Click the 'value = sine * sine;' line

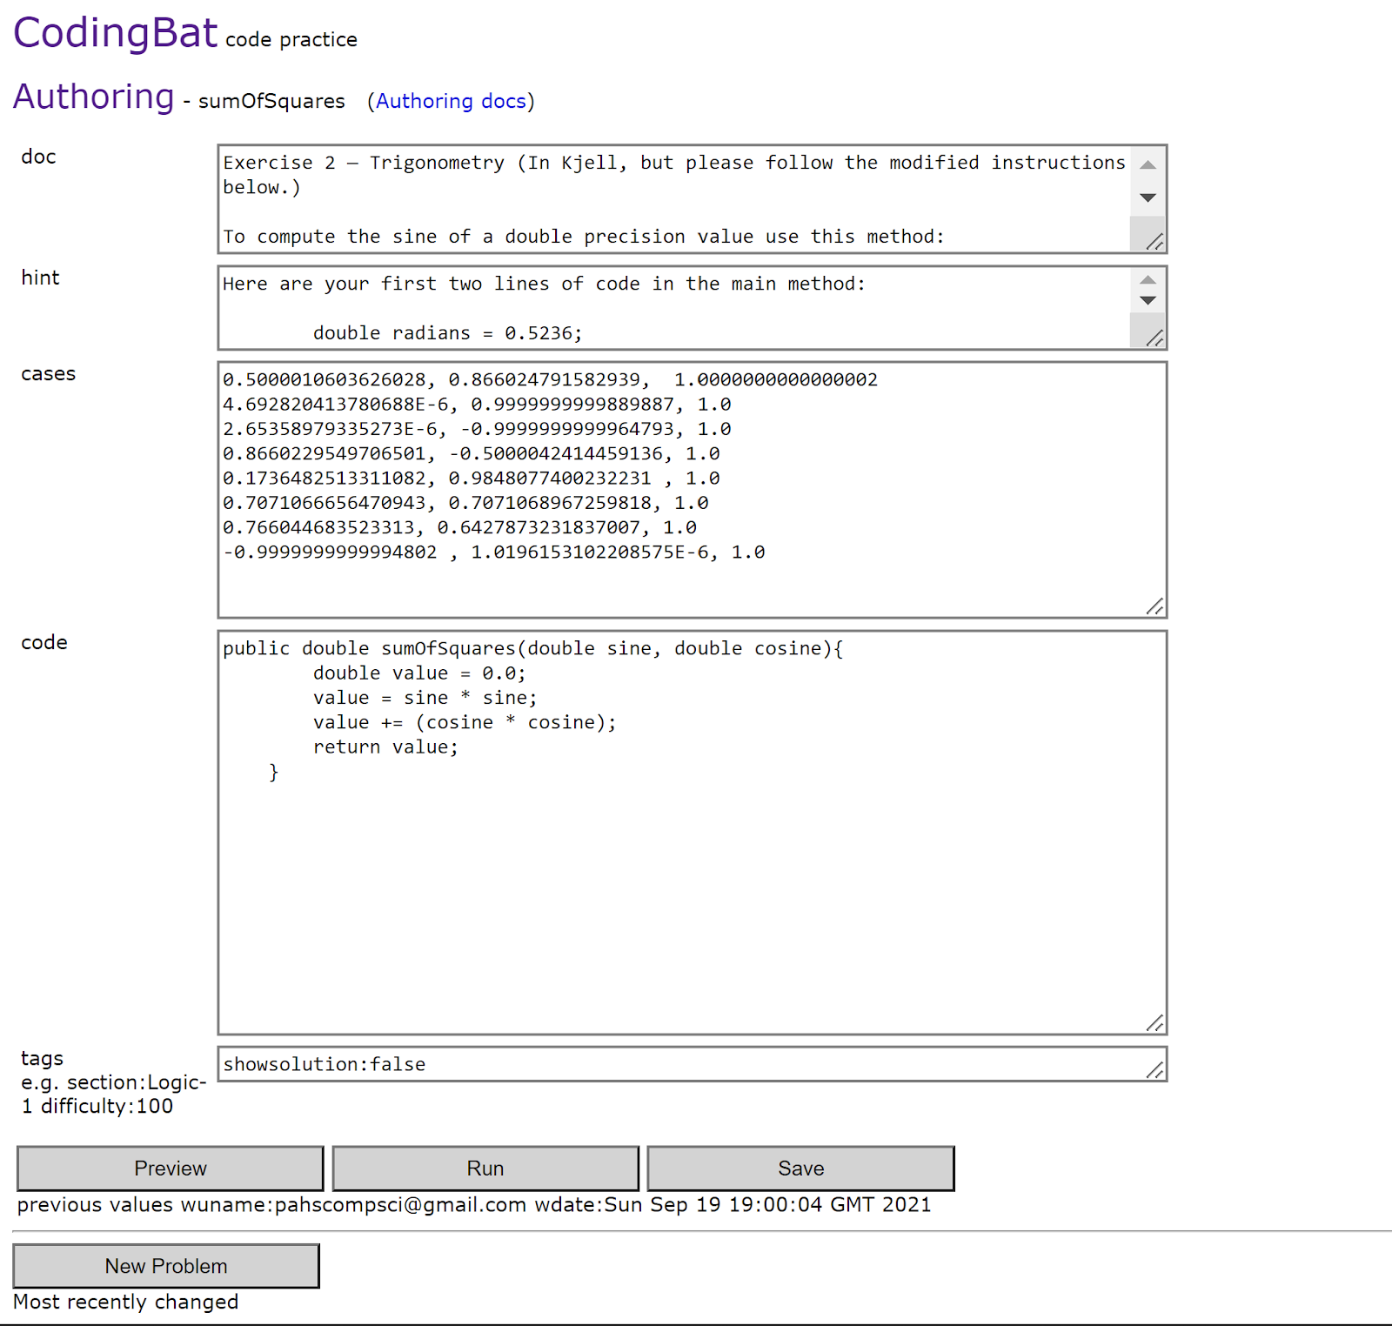pos(425,698)
